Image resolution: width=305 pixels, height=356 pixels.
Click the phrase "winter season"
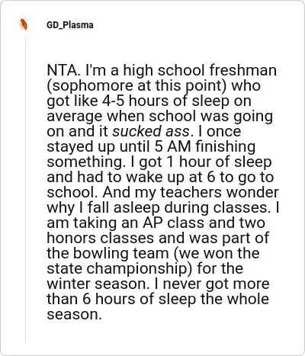[98, 284]
